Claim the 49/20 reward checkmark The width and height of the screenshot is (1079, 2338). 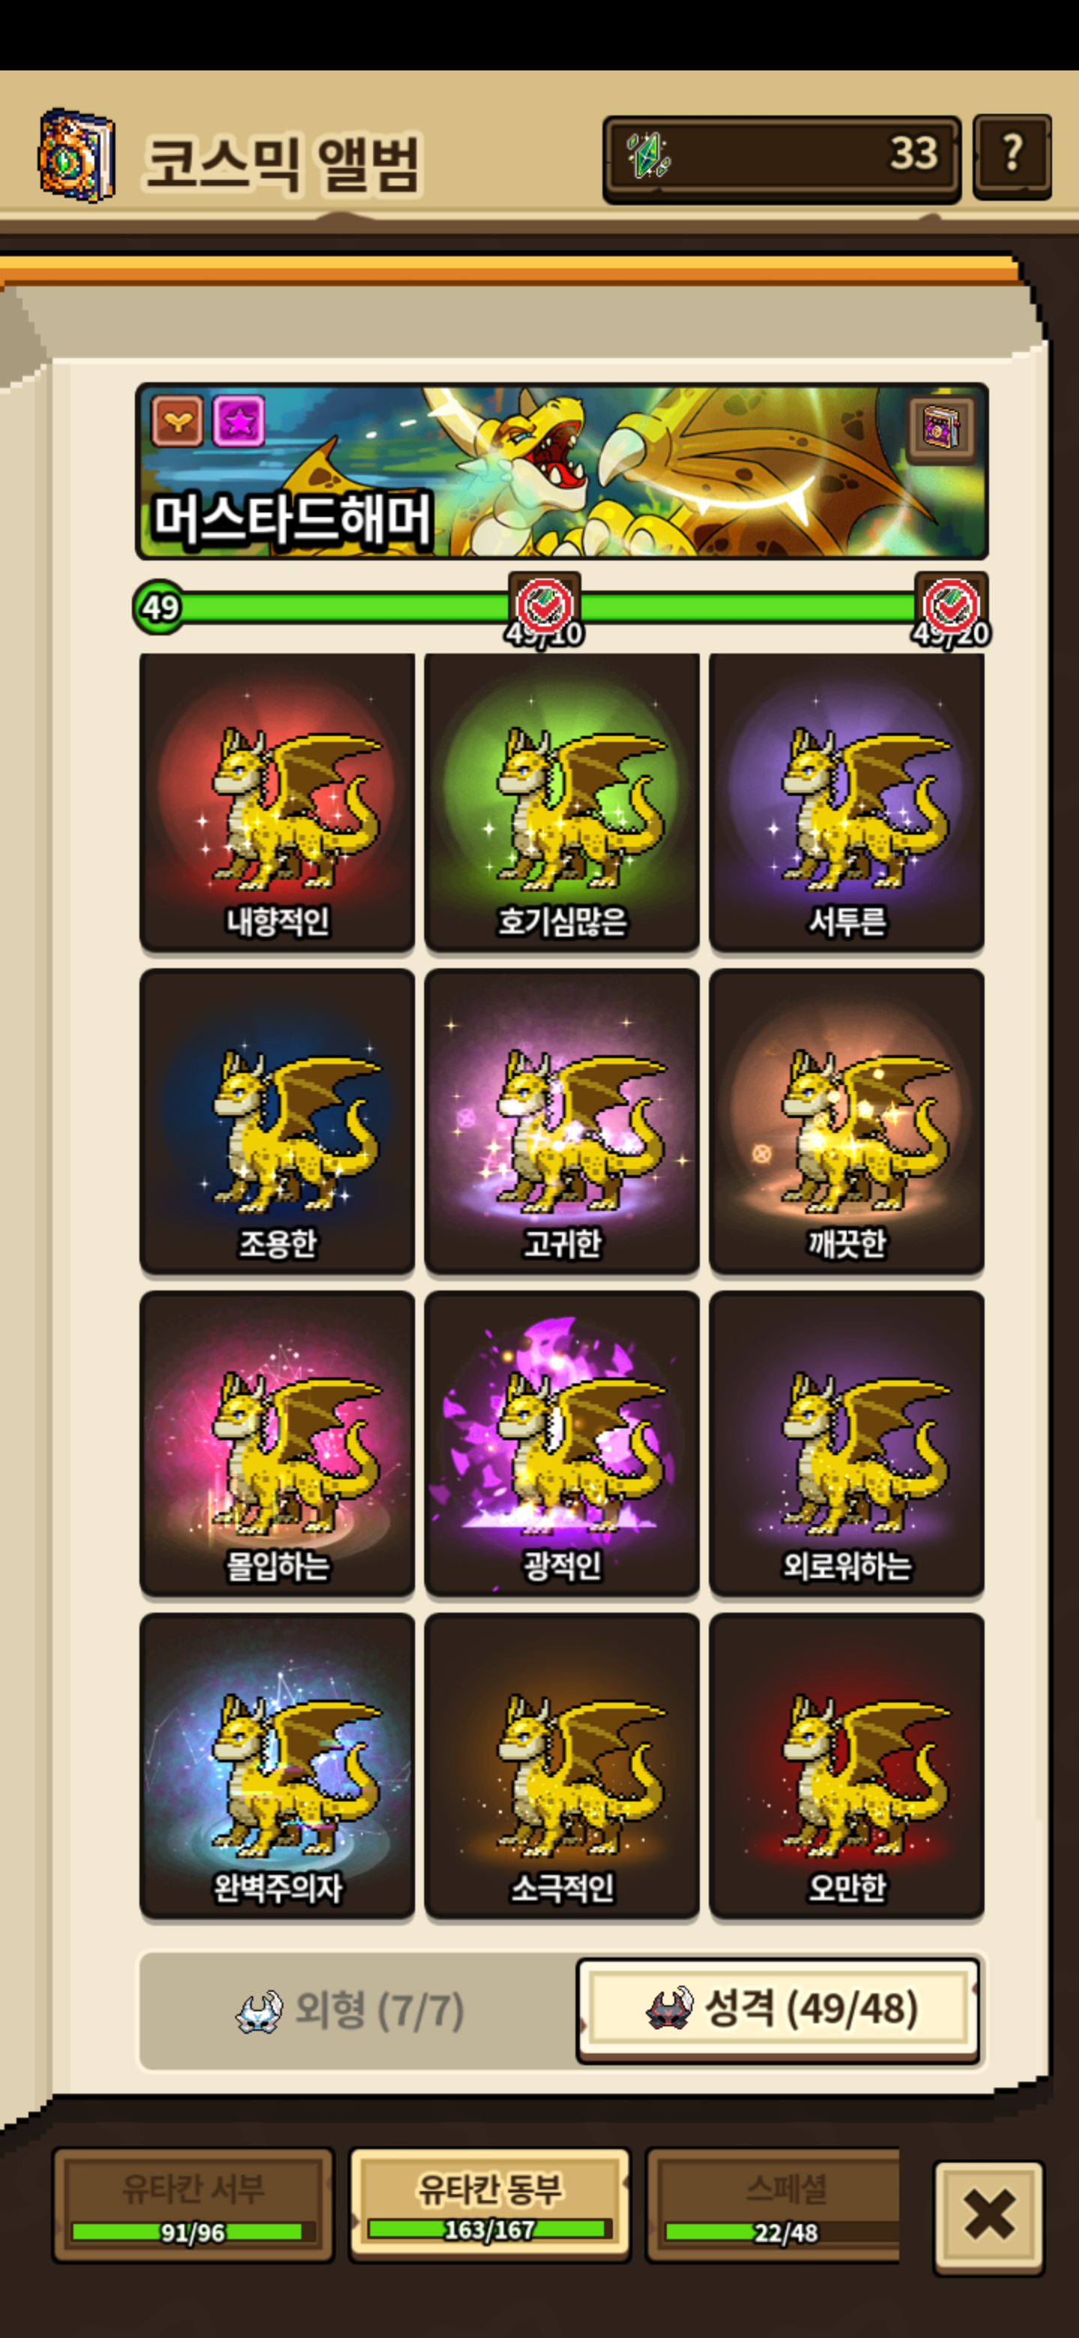click(950, 605)
